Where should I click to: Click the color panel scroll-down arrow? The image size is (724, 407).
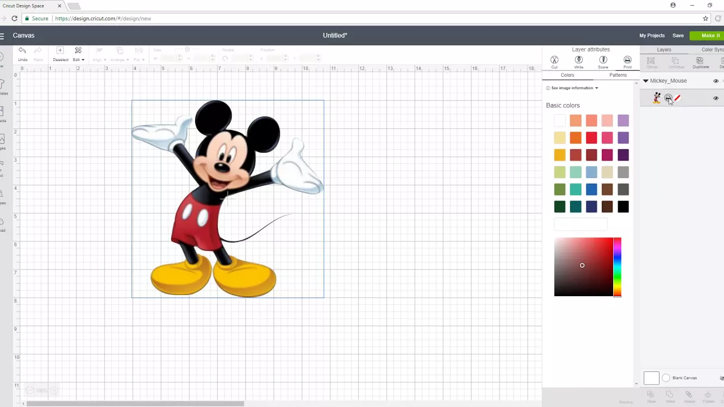(x=636, y=384)
